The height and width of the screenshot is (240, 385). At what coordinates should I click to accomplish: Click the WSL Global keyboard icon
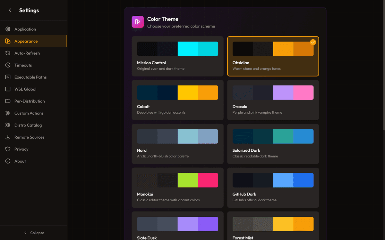(8, 89)
